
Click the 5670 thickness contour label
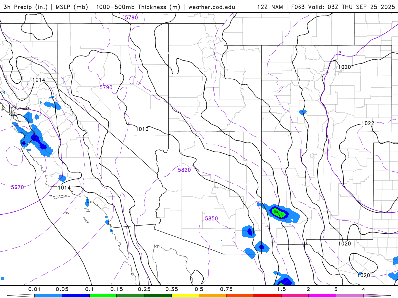click(17, 187)
